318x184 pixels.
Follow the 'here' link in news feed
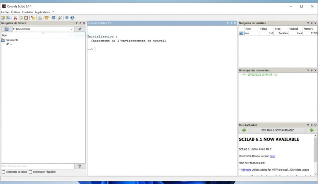point(272,156)
